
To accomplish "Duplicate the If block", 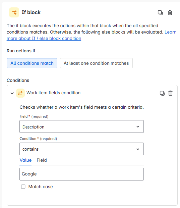I will click(x=160, y=13).
